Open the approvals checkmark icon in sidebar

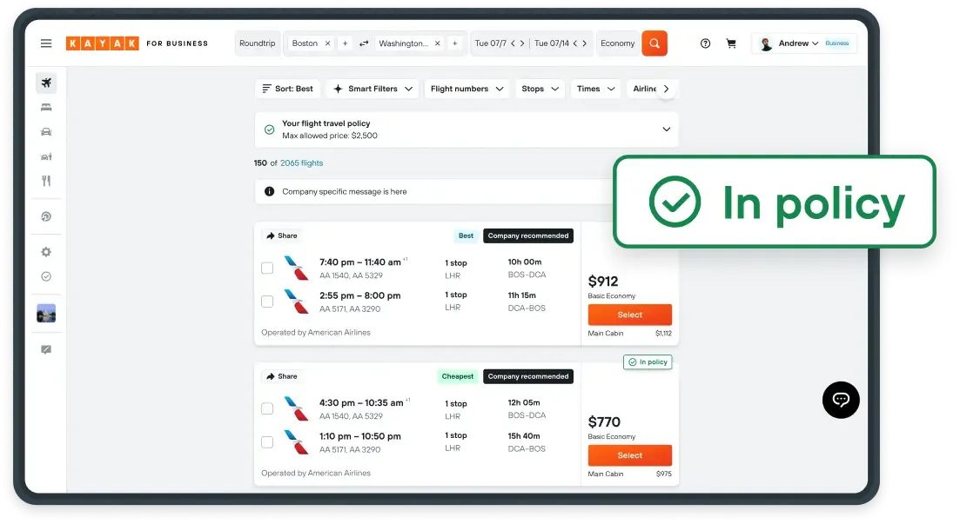point(46,276)
